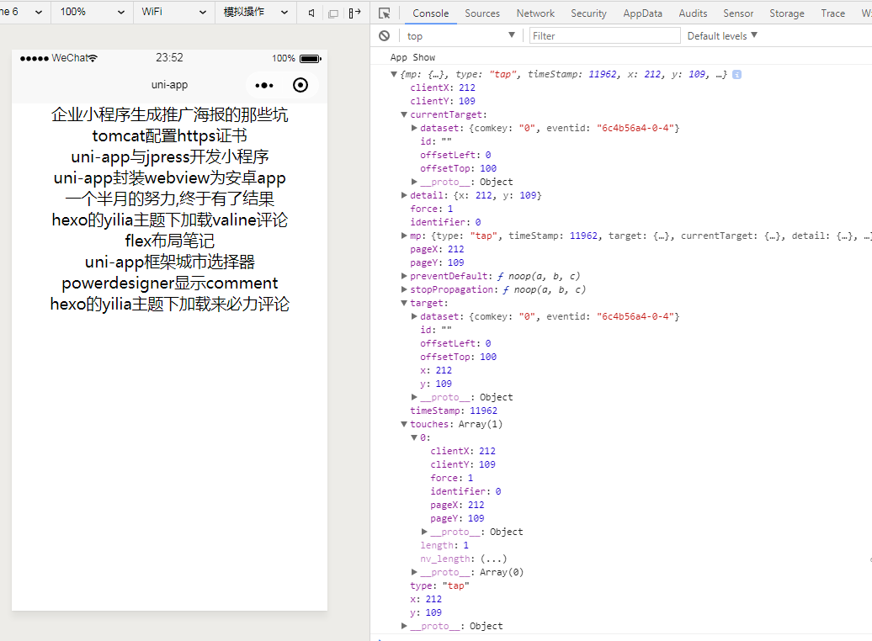Image resolution: width=872 pixels, height=641 pixels.
Task: Tap article uni-app框架城市选择器
Action: pyautogui.click(x=170, y=262)
